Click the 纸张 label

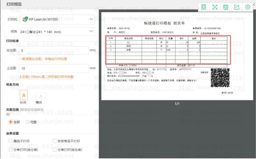[14, 31]
